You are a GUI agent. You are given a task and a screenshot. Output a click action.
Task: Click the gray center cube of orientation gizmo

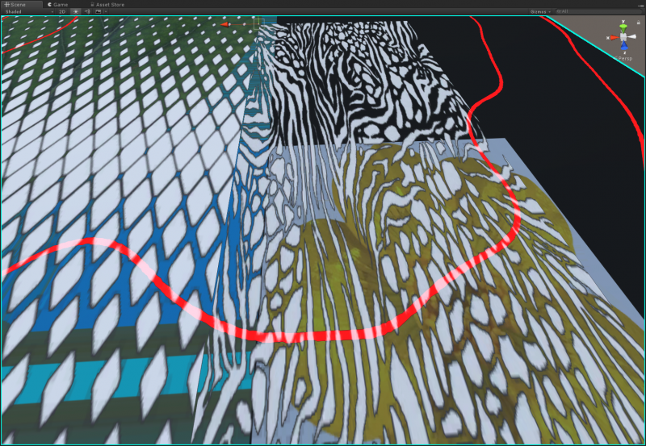tap(623, 38)
